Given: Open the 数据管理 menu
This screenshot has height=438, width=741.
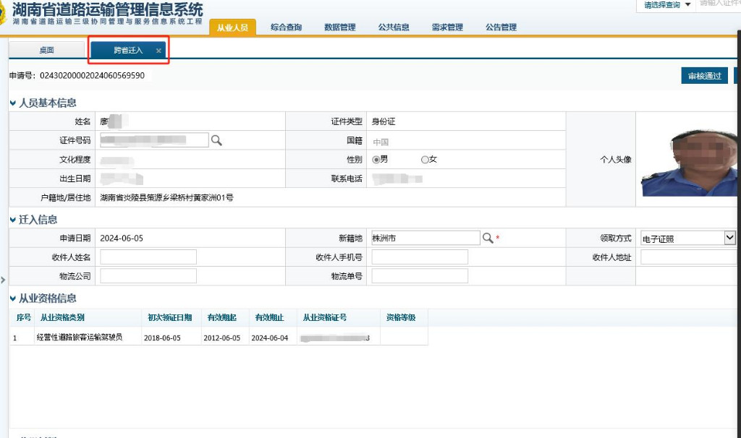Looking at the screenshot, I should coord(339,27).
